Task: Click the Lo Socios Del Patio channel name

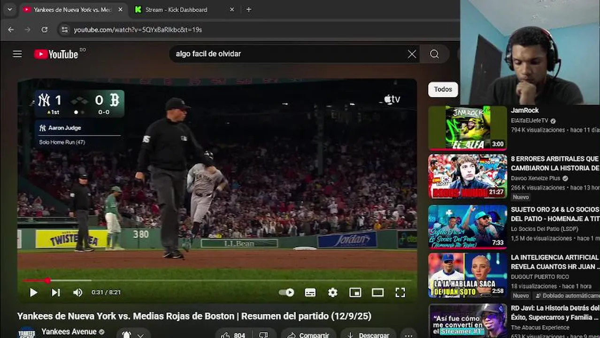Action: click(545, 229)
